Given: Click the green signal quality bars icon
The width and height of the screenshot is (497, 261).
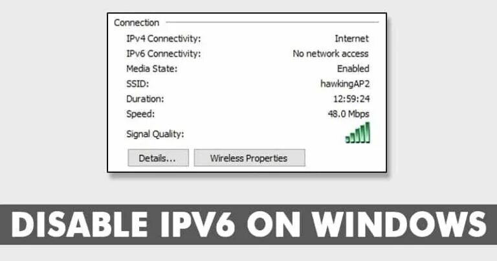Looking at the screenshot, I should (357, 133).
